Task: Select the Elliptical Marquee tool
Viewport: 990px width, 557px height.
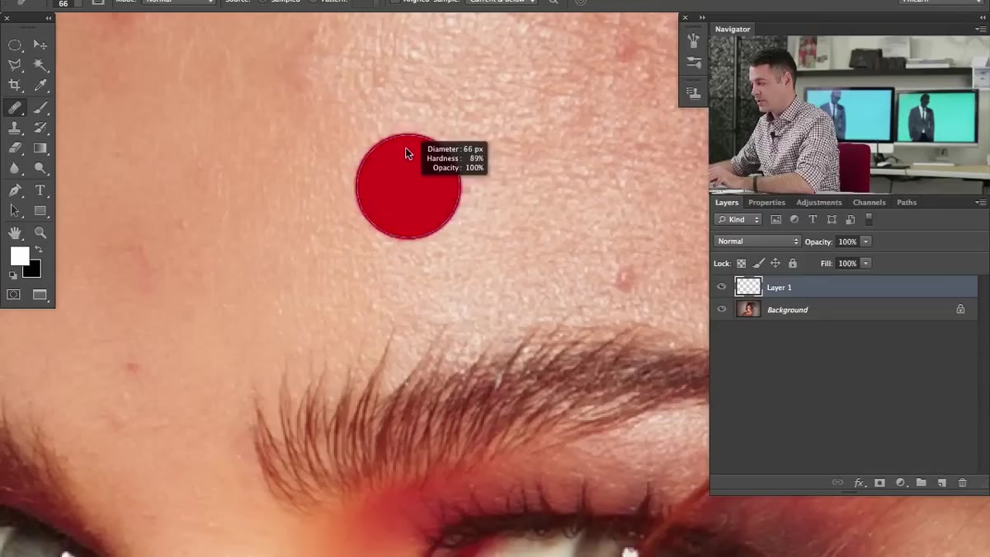Action: pyautogui.click(x=15, y=44)
